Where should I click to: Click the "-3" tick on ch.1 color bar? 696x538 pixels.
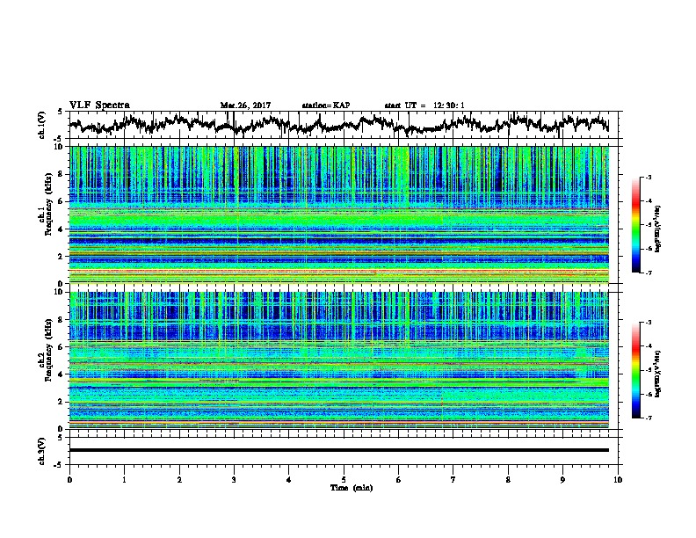point(648,178)
